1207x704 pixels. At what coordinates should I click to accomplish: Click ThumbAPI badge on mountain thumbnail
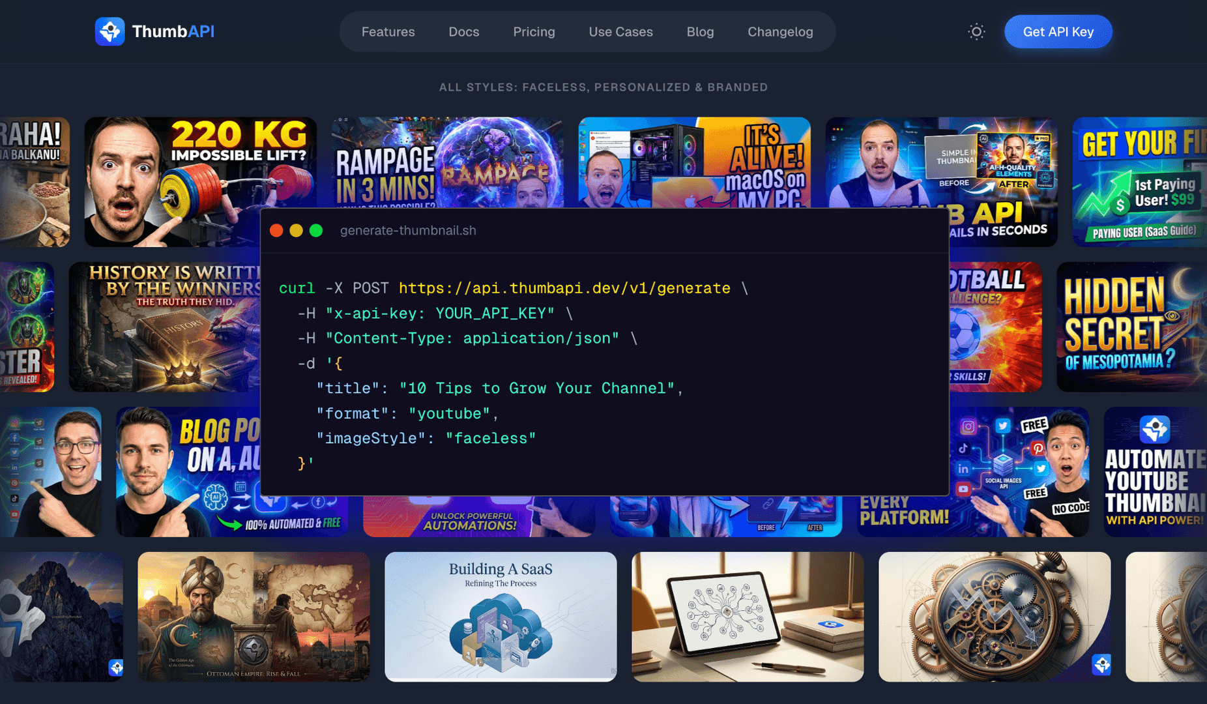116,667
